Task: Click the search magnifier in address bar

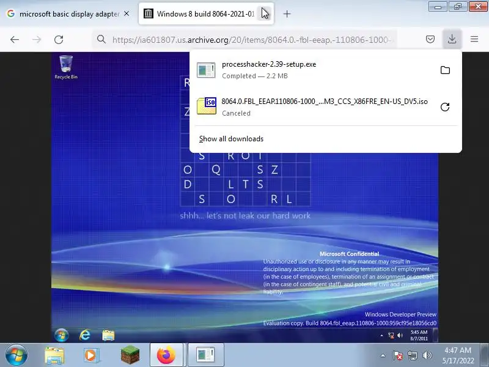Action: tap(101, 39)
